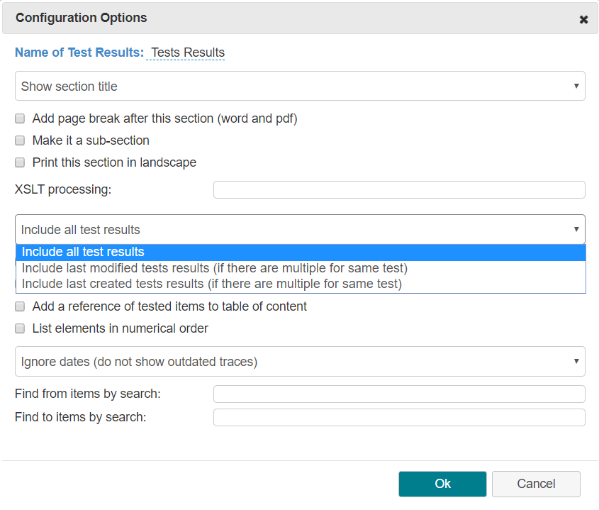The width and height of the screenshot is (599, 510).
Task: Collapse the Include all test results combo box
Action: pos(300,229)
